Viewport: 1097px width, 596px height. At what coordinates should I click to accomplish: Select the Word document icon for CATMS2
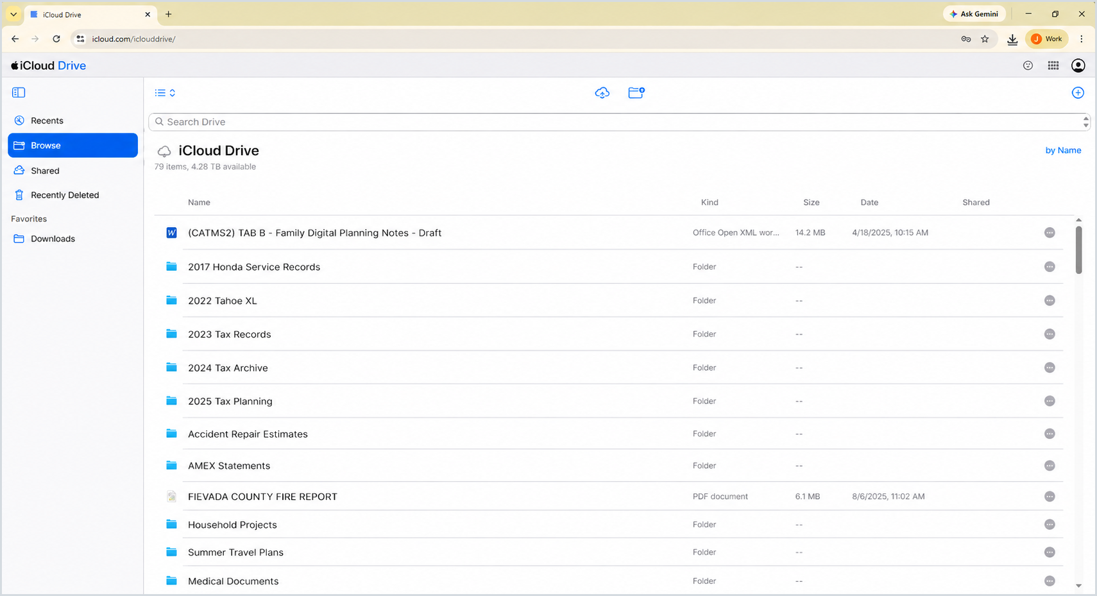tap(171, 233)
